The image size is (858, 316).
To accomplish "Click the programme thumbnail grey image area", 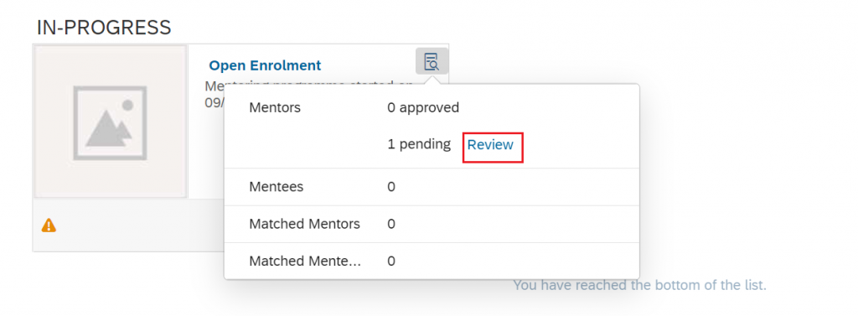I will 111,122.
